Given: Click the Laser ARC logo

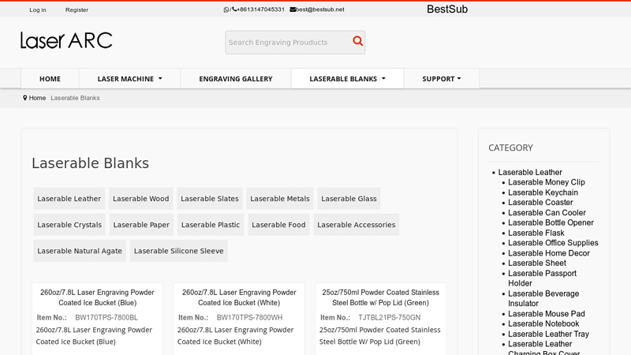Looking at the screenshot, I should pyautogui.click(x=66, y=40).
